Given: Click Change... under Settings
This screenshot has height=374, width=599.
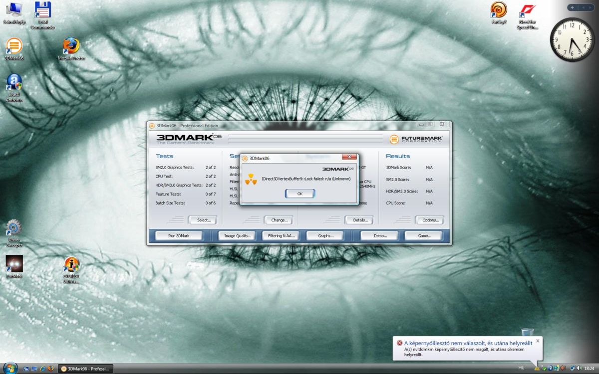Looking at the screenshot, I should (279, 220).
